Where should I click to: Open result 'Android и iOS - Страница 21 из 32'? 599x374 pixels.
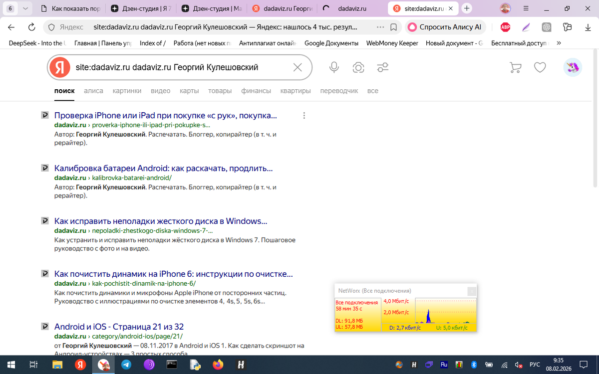pyautogui.click(x=119, y=327)
